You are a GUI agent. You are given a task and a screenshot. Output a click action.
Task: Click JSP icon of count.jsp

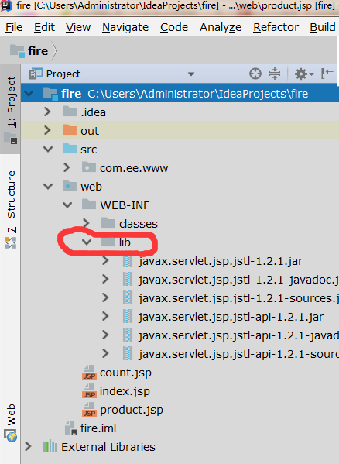[89, 373]
